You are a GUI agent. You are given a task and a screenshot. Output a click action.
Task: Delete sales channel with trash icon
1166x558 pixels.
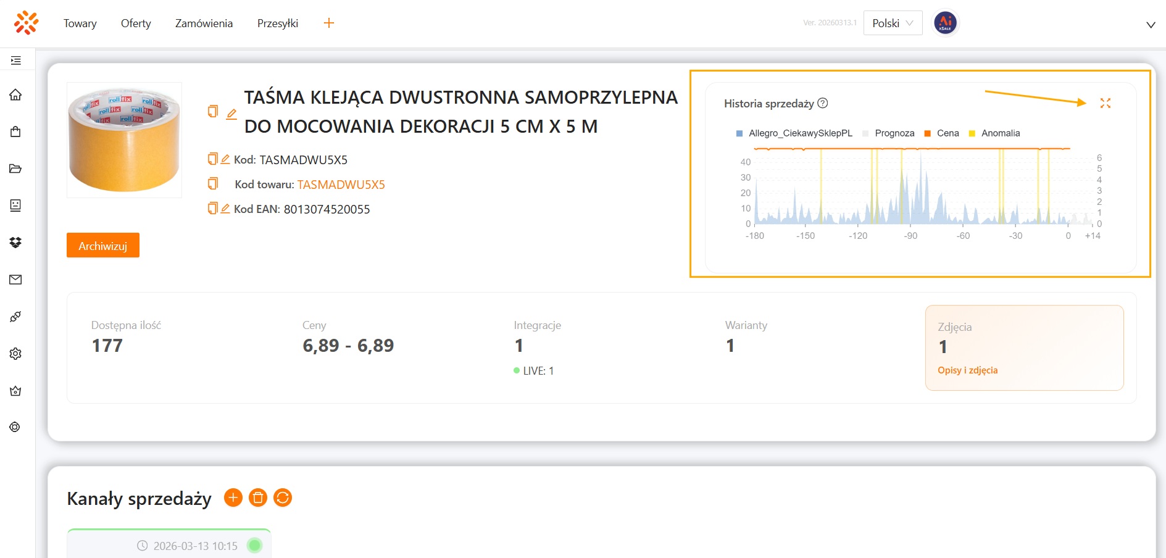[x=258, y=498]
